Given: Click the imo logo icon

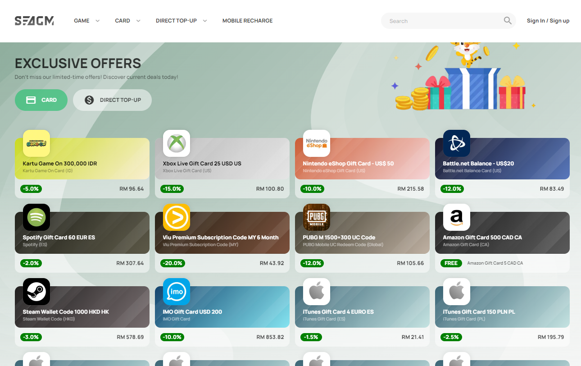Looking at the screenshot, I should pos(177,292).
